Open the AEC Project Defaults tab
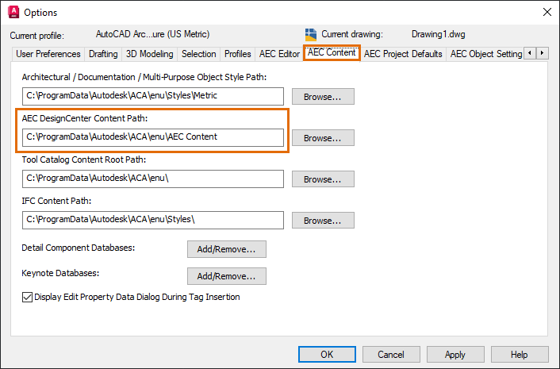560x369 pixels. pyautogui.click(x=403, y=54)
